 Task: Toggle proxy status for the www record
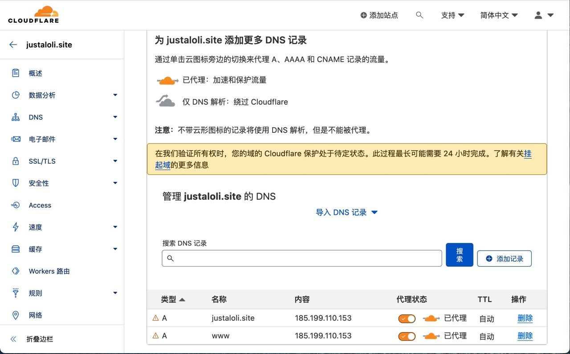click(x=407, y=336)
